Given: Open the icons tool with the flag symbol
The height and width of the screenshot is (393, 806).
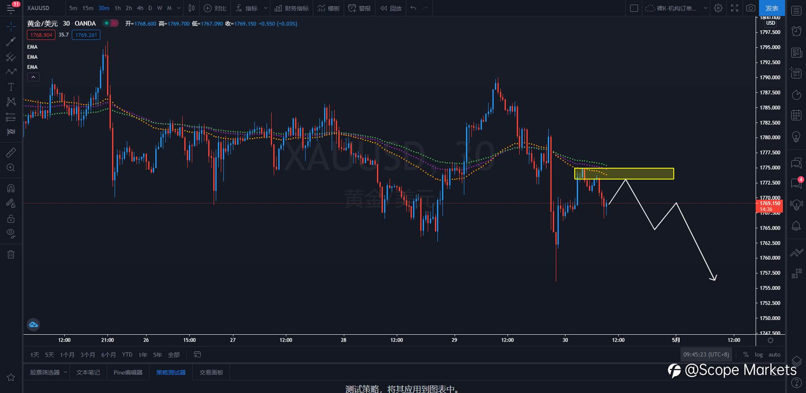Looking at the screenshot, I should coord(11,132).
